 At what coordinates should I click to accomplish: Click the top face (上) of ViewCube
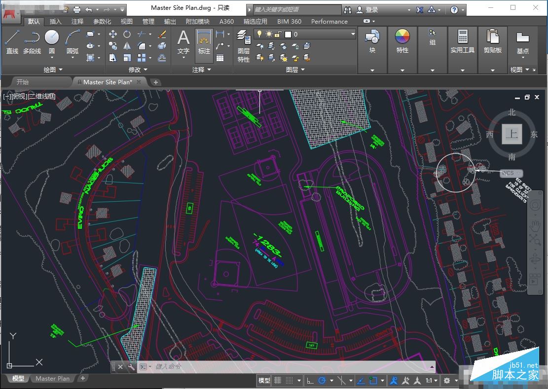tap(511, 134)
